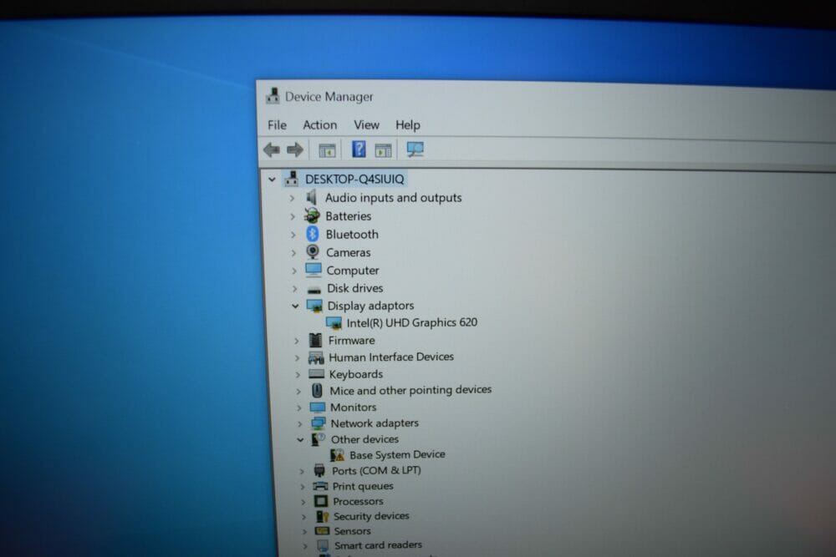Select the Base System Device entry
This screenshot has height=557, width=836.
tap(397, 455)
